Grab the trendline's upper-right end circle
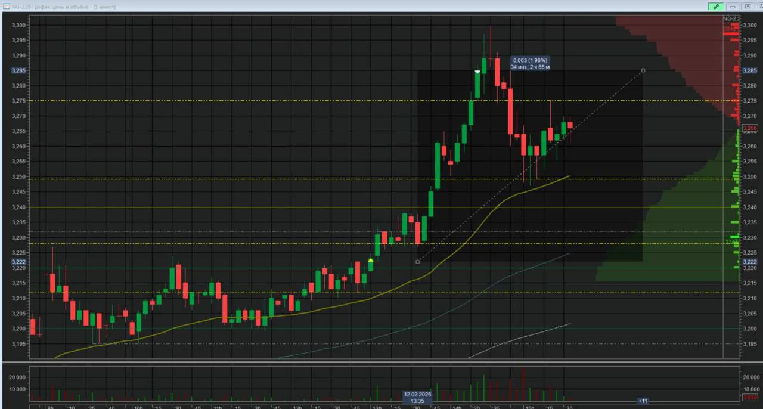The image size is (763, 409). 643,70
